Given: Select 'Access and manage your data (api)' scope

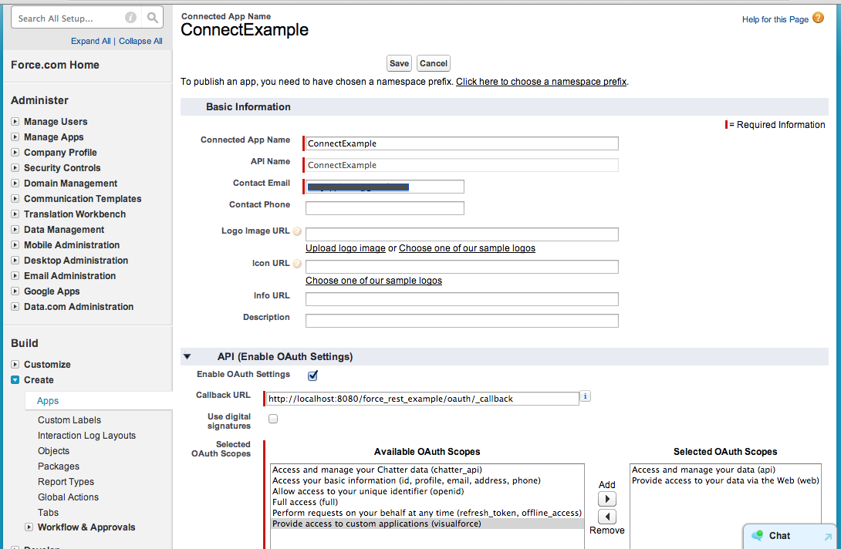Looking at the screenshot, I should (704, 470).
